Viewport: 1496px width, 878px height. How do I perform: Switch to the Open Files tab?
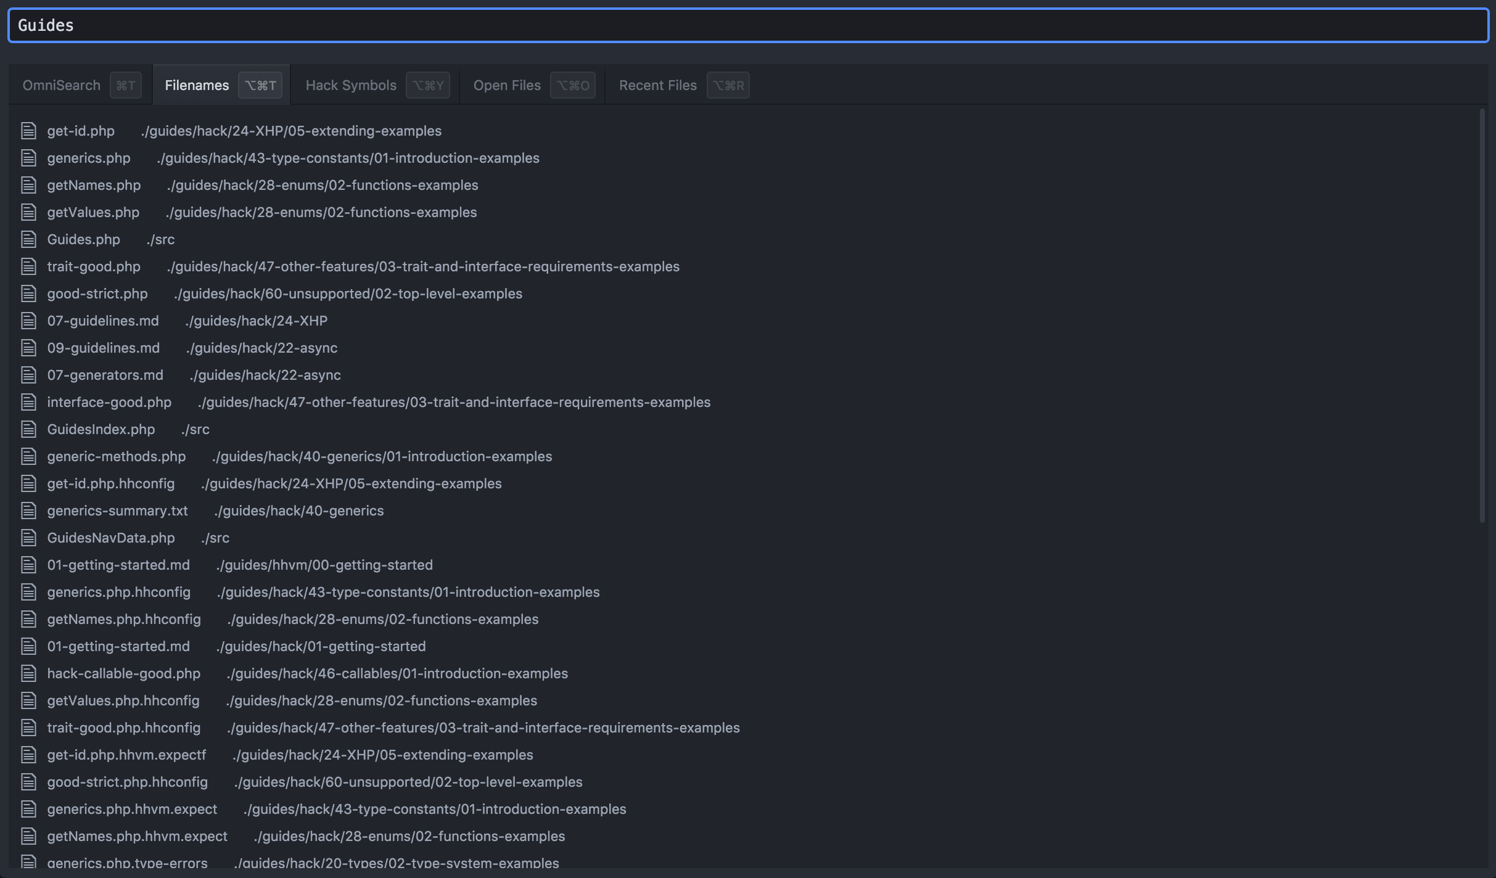533,85
